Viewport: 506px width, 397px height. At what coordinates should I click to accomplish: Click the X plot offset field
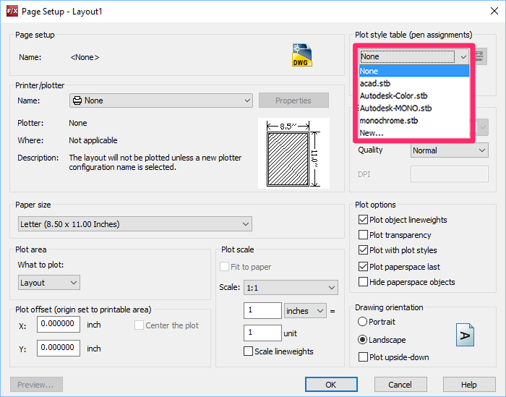[59, 324]
